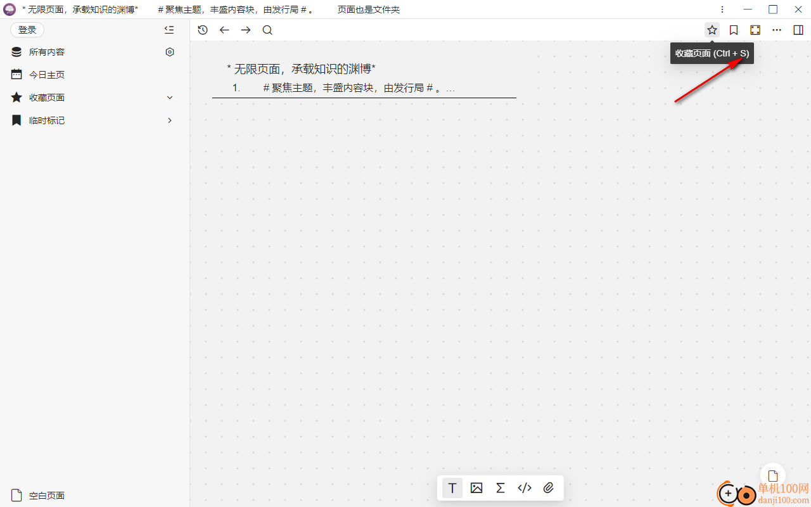Insert a text block with T icon
This screenshot has width=811, height=507.
click(452, 488)
